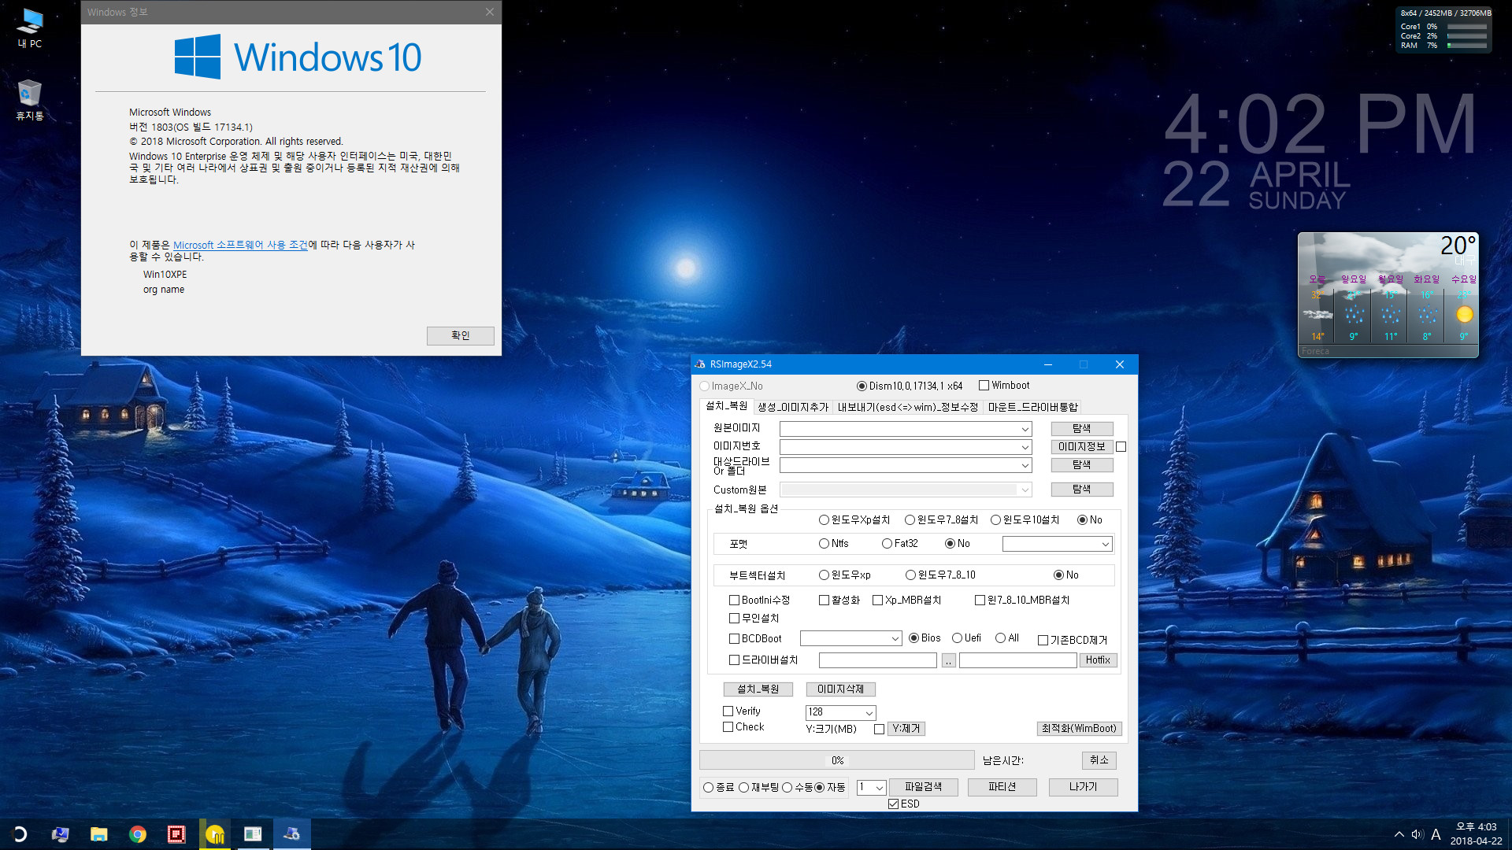1512x850 pixels.
Task: Choose Fat32 format radio button
Action: coord(887,544)
